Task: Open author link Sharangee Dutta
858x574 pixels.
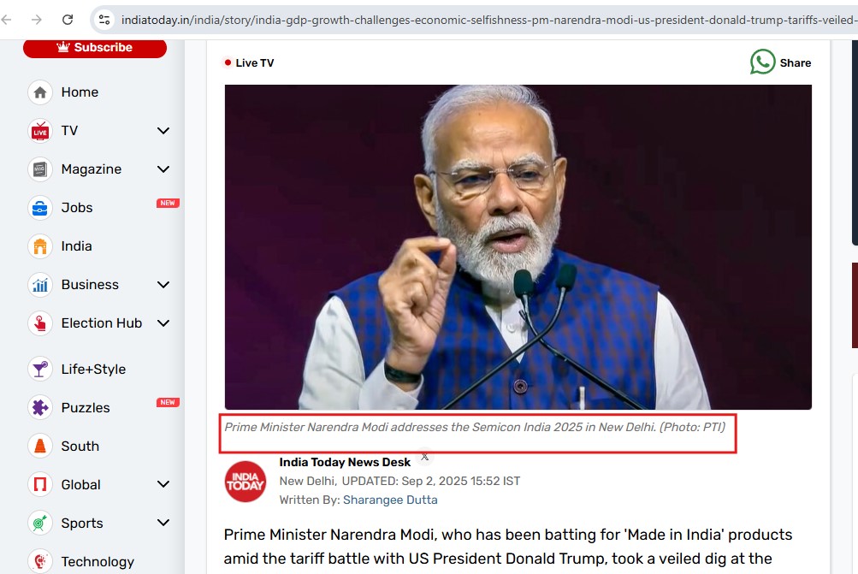Action: 390,500
